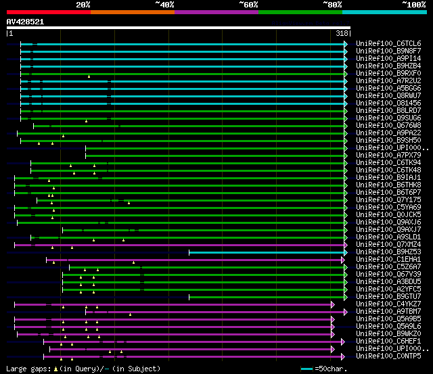Click the query name AV428521

[x=25, y=22]
